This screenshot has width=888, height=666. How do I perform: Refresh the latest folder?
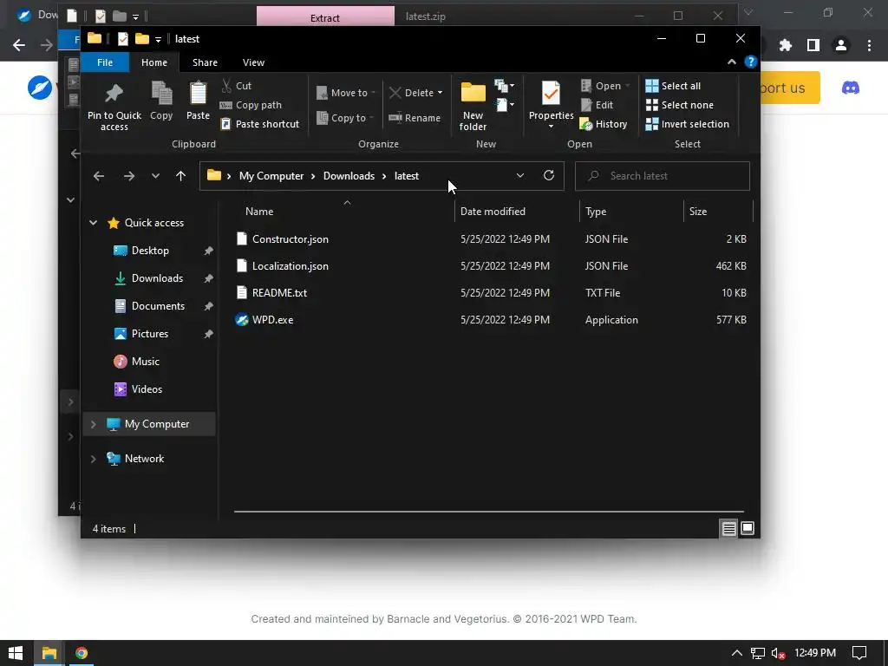tap(549, 175)
